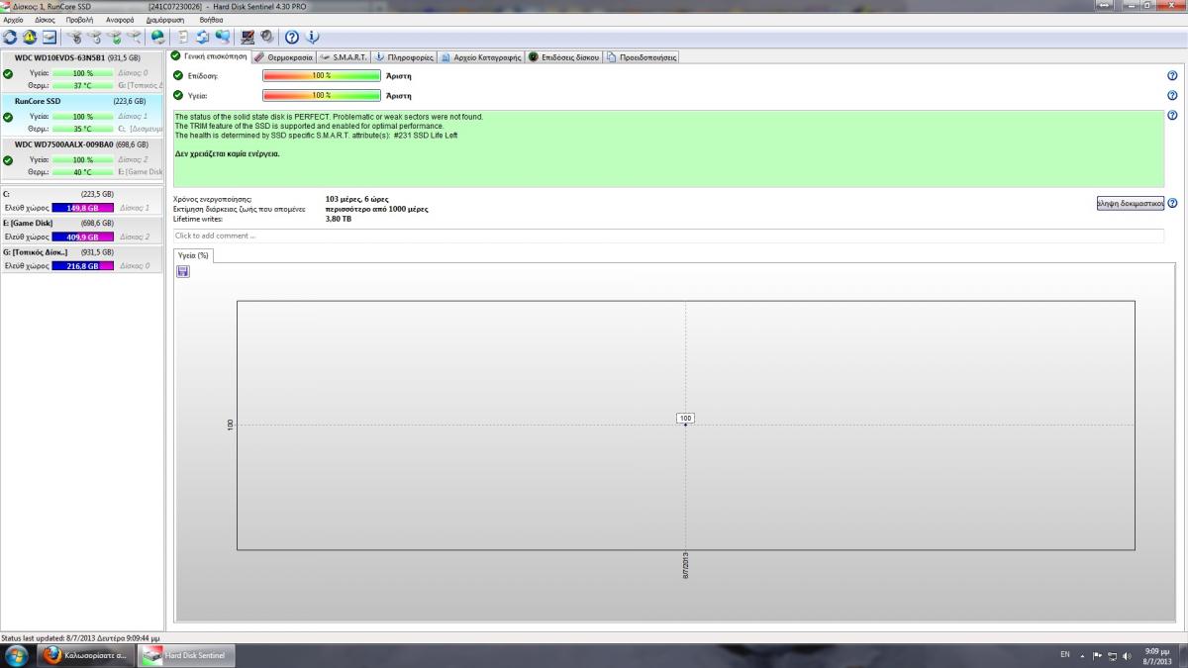Open the Windows Start button

coord(17,655)
